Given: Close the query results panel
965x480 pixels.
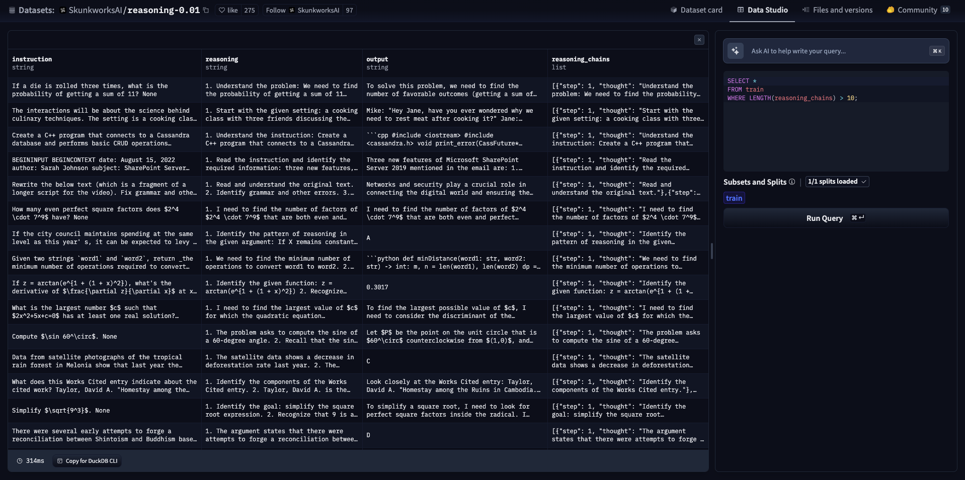Looking at the screenshot, I should point(699,40).
